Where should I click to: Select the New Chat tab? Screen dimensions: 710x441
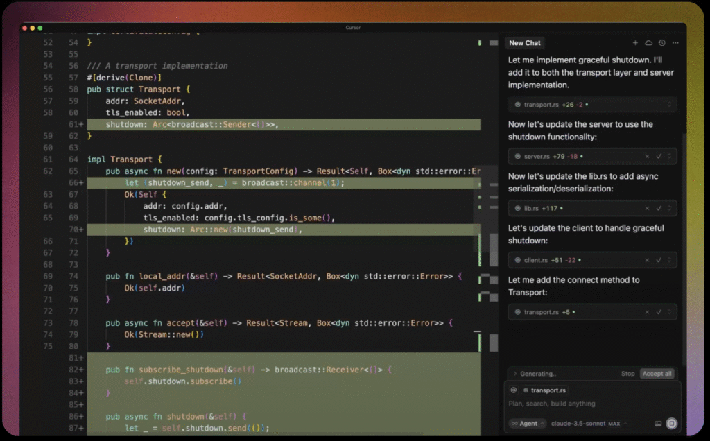(524, 42)
